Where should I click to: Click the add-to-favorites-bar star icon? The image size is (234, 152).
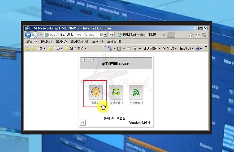[x=27, y=49]
